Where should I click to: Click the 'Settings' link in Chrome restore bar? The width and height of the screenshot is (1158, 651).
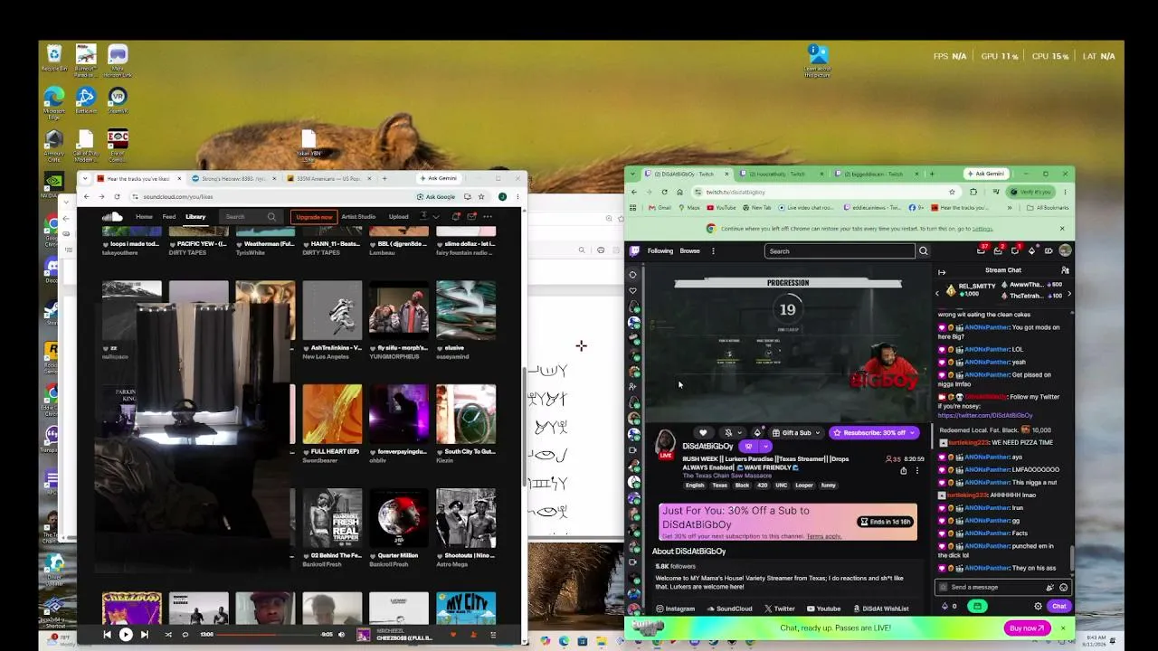(x=982, y=229)
